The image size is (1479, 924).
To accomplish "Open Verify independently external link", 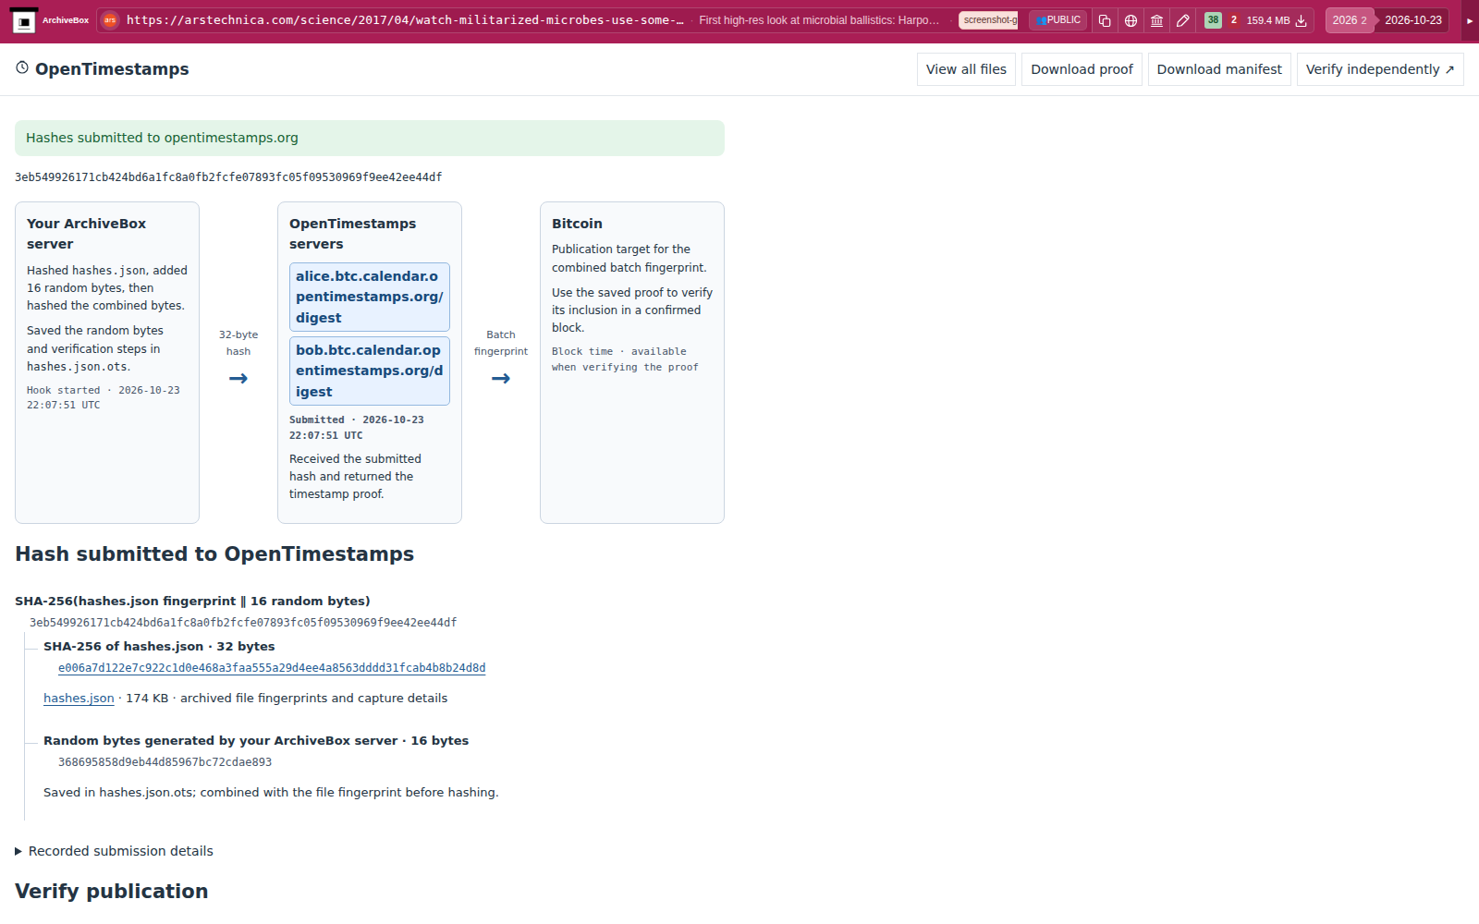I will coord(1380,69).
